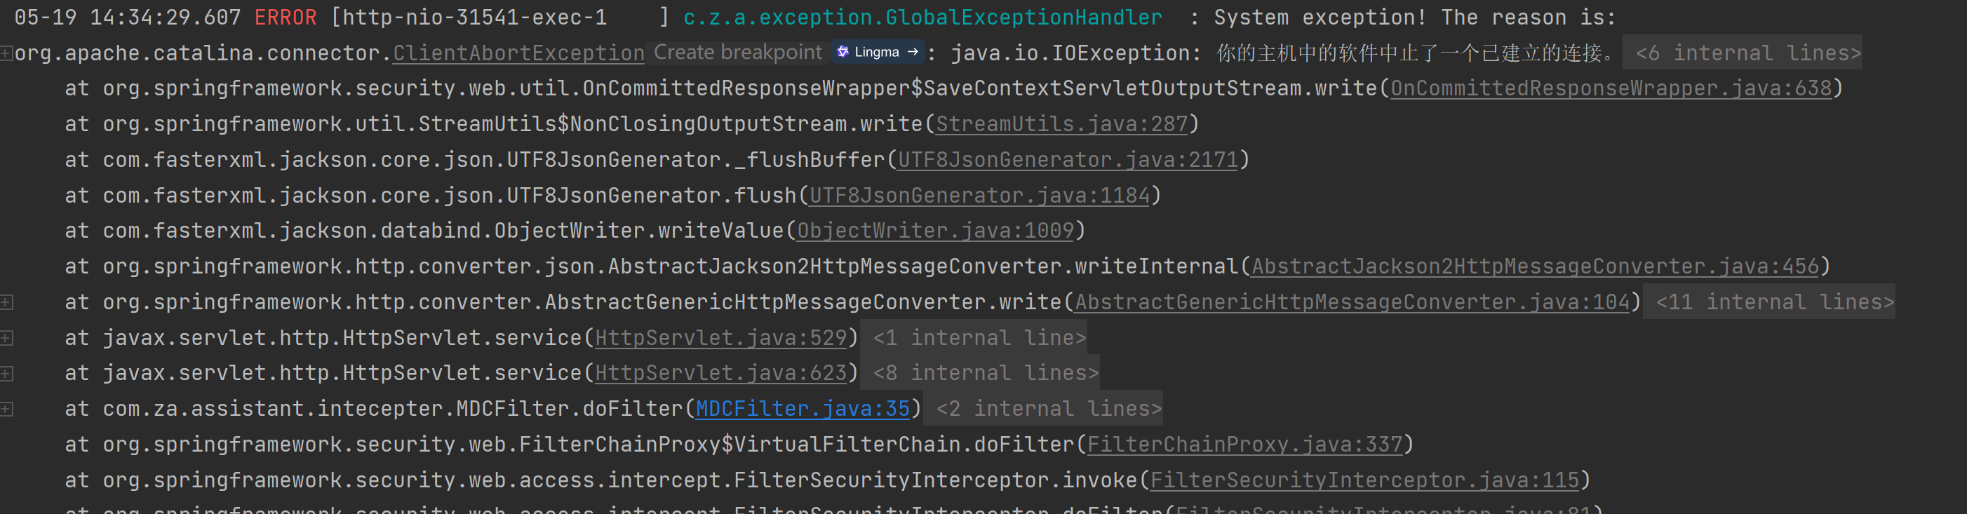This screenshot has width=1967, height=514.
Task: Click Create breakpoint hint
Action: tap(738, 52)
